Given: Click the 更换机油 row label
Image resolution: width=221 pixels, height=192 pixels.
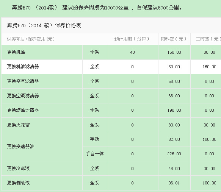Looking at the screenshot, I should (x=16, y=52).
